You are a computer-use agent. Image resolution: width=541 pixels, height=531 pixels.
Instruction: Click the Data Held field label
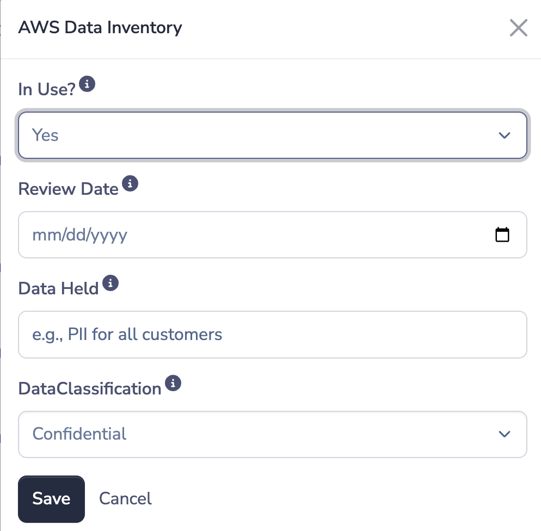click(58, 288)
